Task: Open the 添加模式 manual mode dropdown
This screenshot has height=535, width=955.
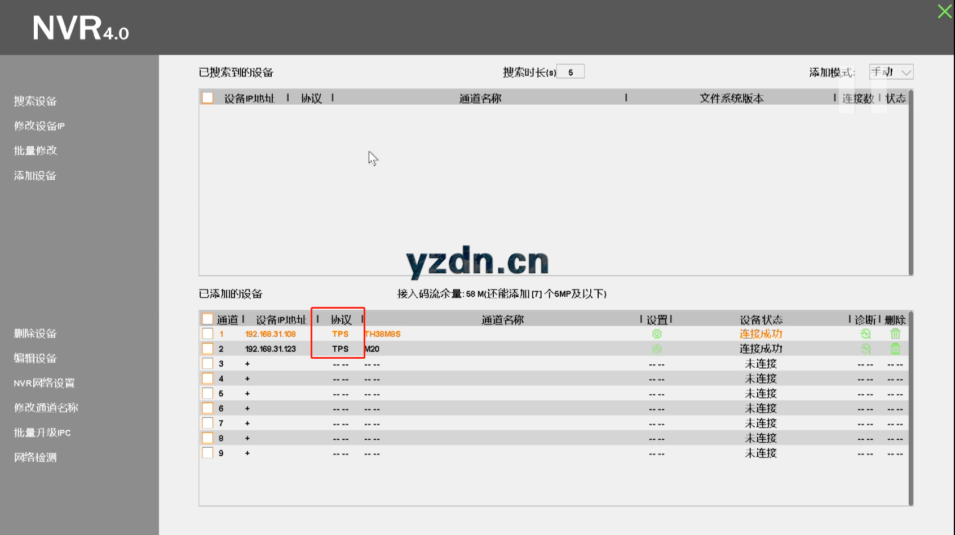Action: pyautogui.click(x=891, y=72)
